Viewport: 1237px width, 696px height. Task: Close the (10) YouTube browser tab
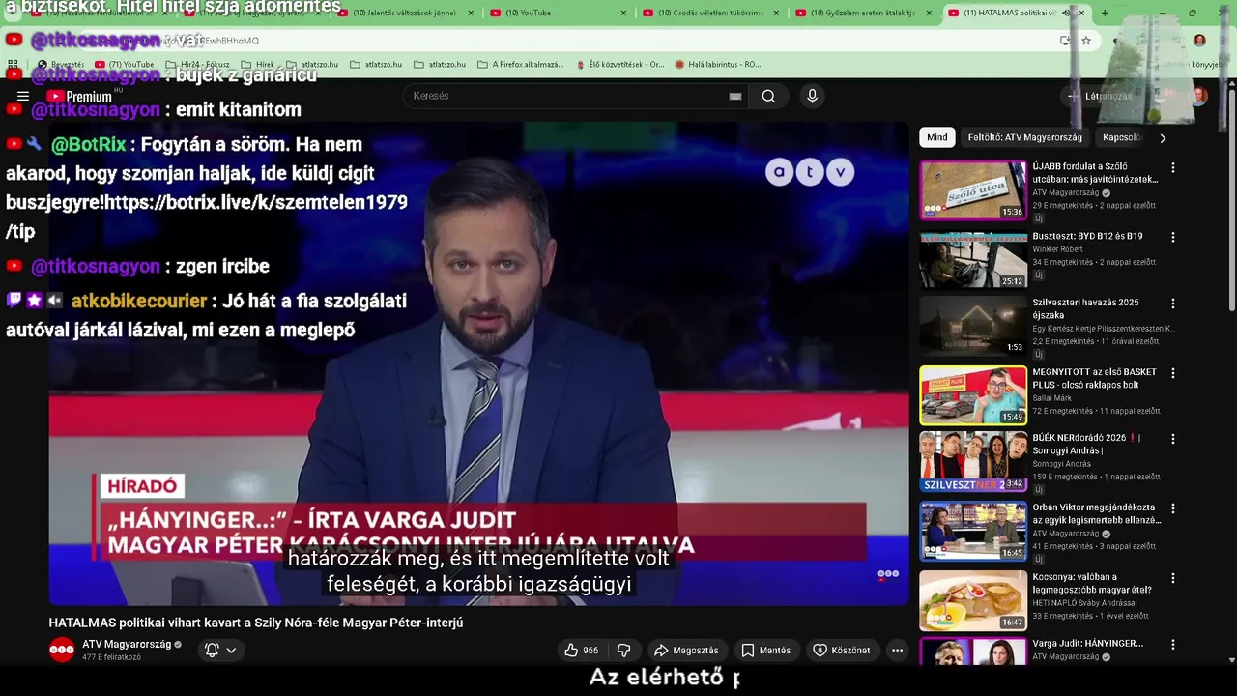point(623,14)
